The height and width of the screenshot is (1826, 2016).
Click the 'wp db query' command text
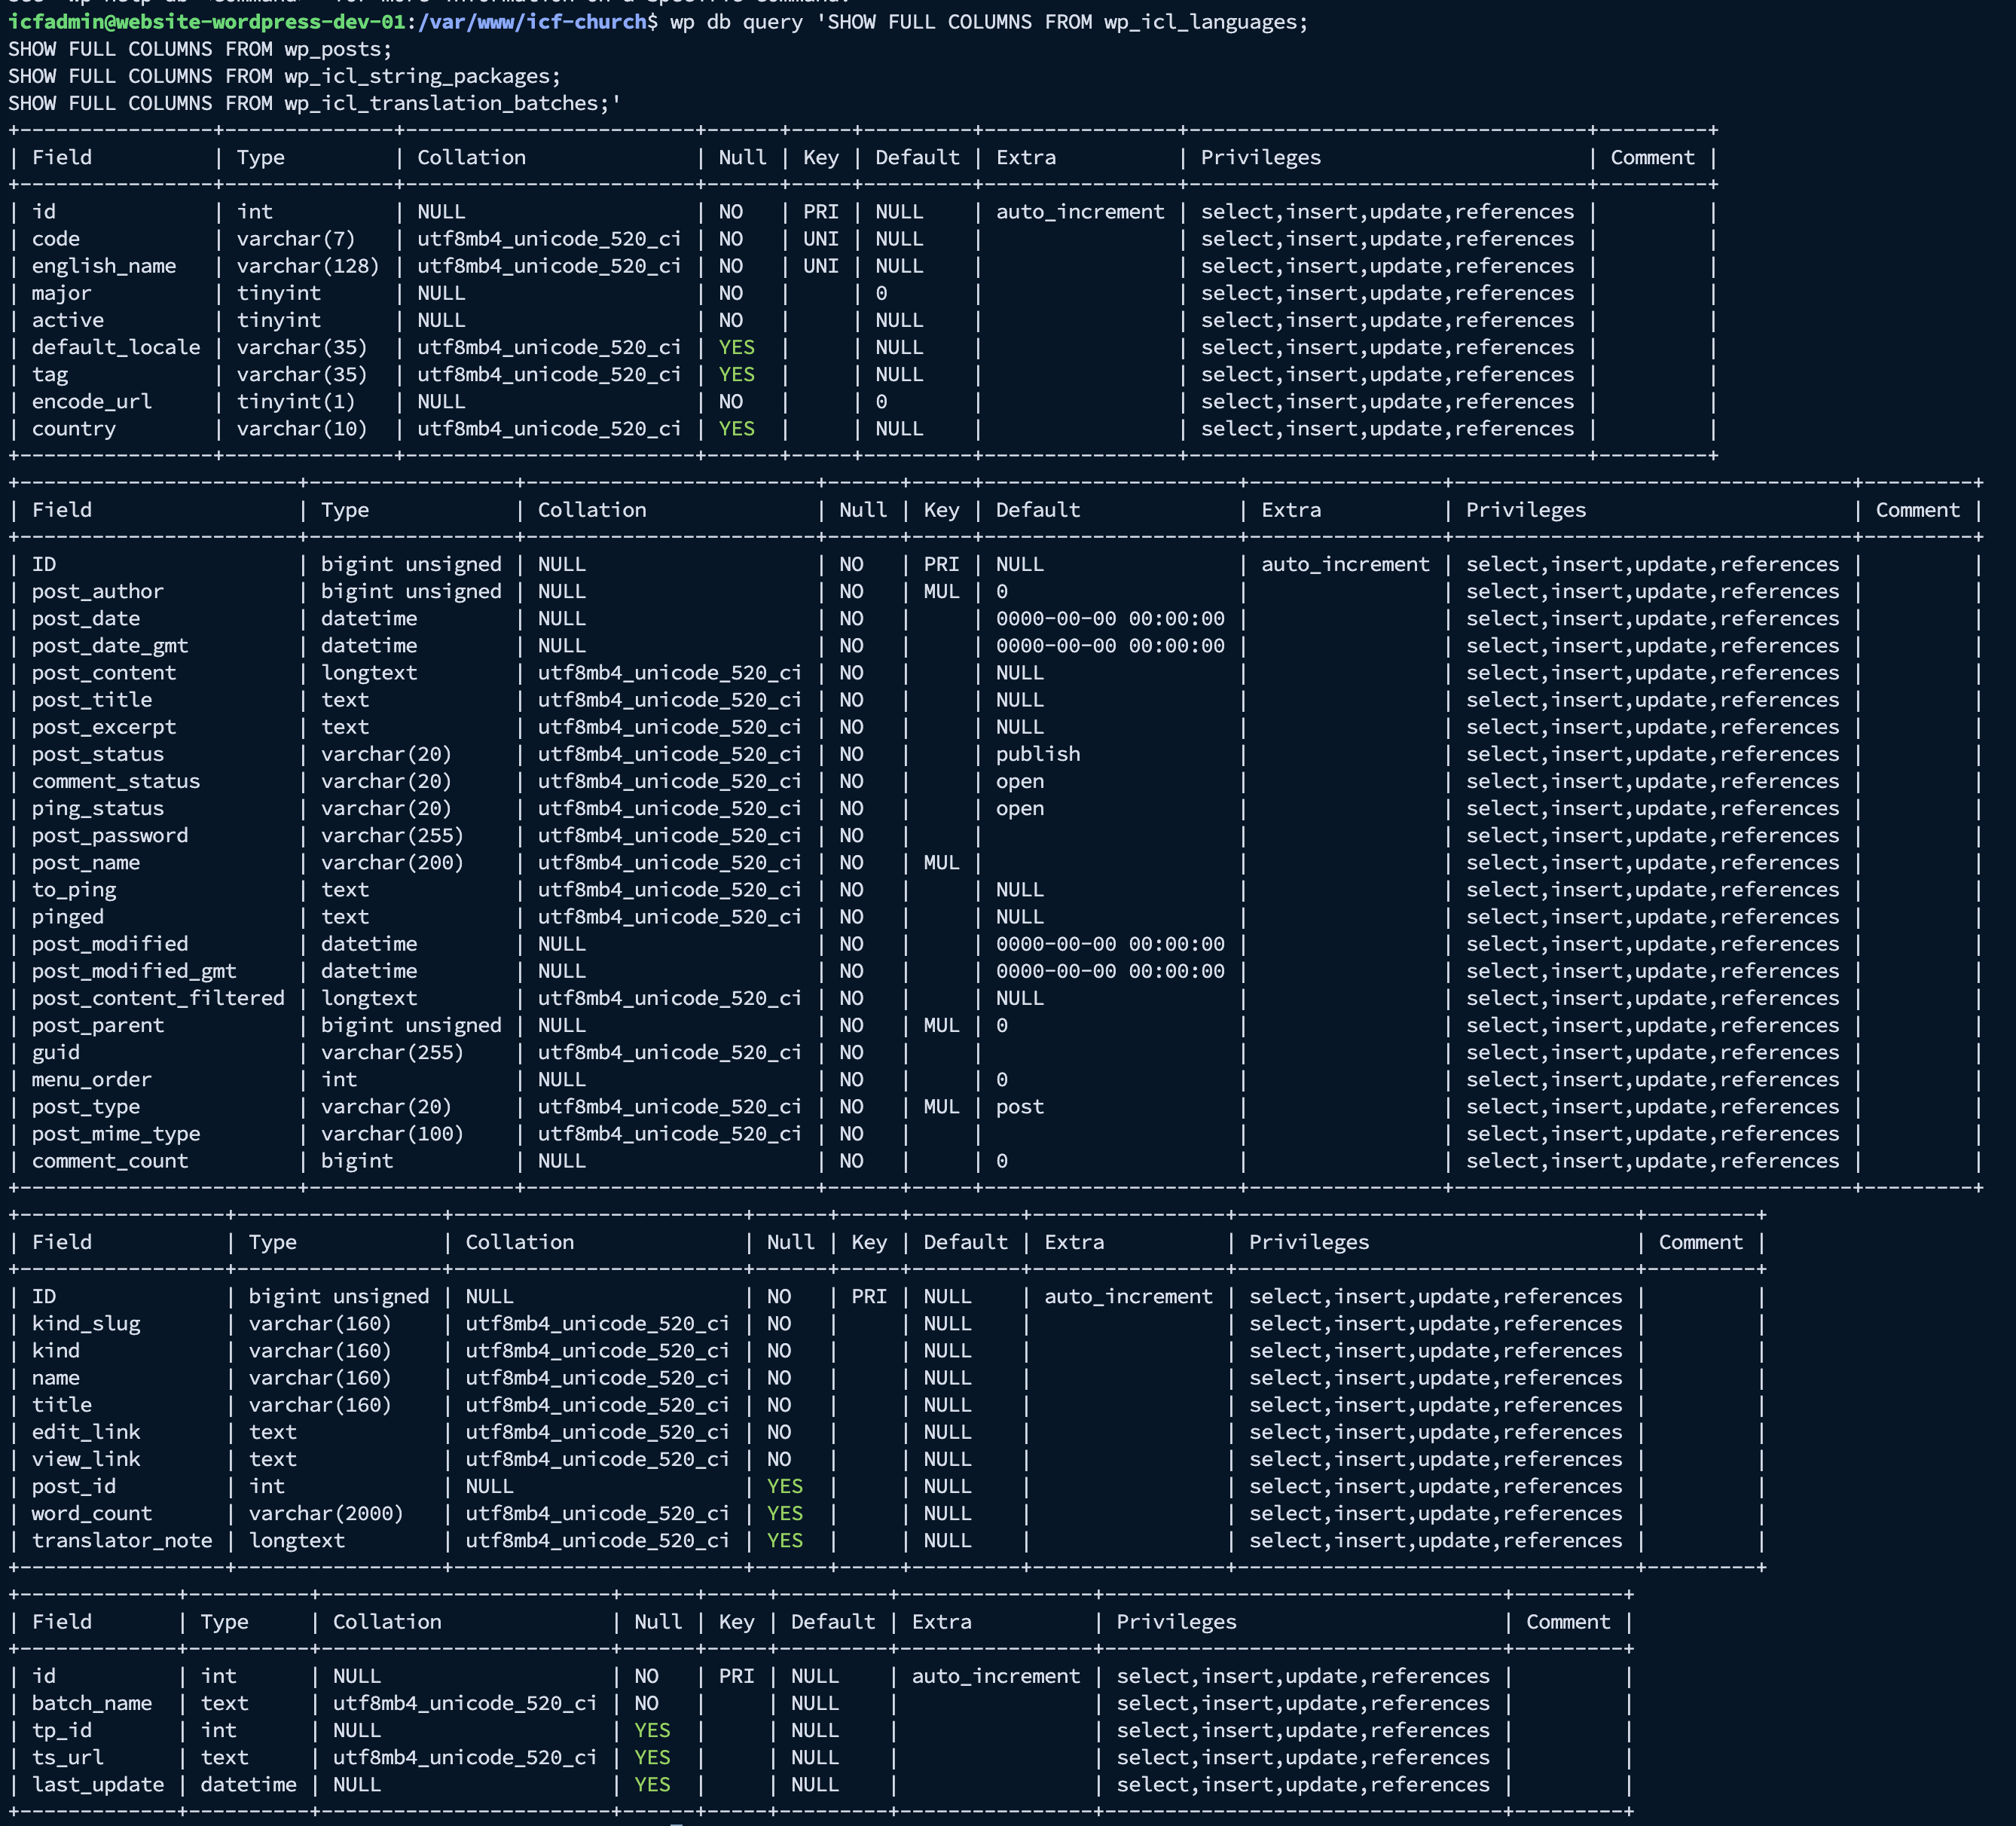tap(737, 22)
